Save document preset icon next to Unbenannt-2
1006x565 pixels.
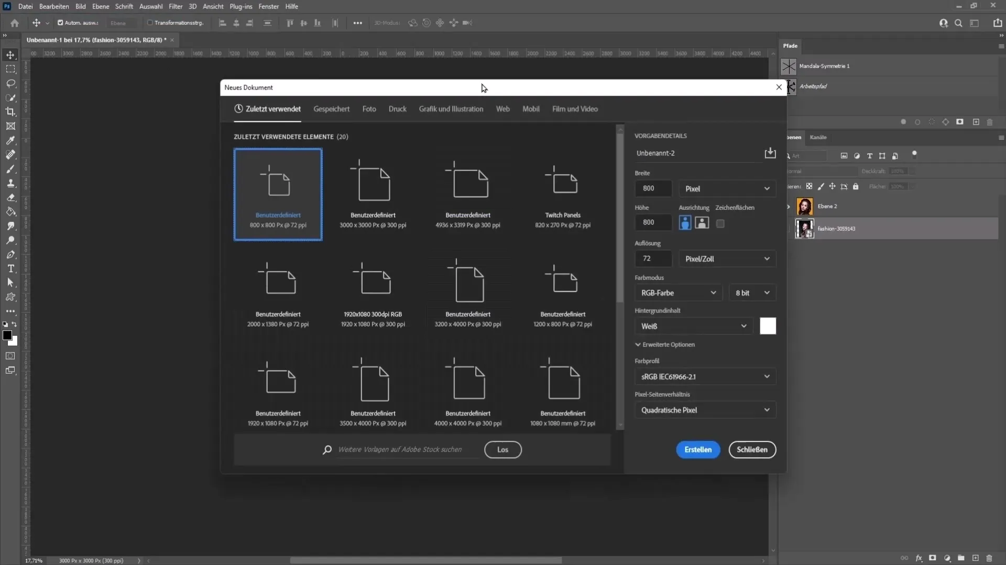(x=770, y=153)
